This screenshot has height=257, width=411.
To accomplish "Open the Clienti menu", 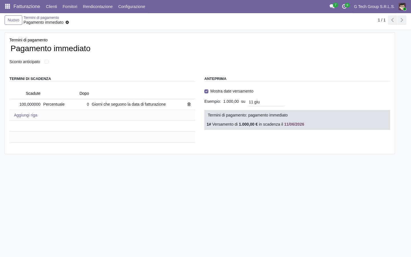I will (x=51, y=7).
